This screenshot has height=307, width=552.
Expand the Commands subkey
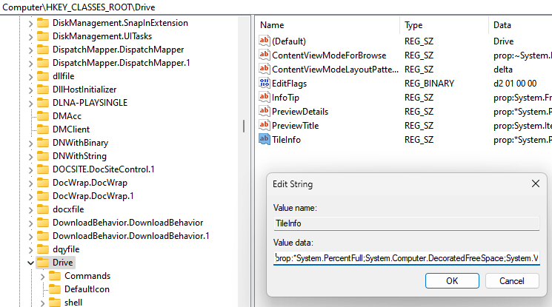(x=43, y=276)
